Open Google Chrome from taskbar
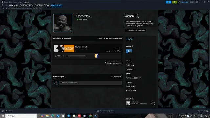 point(90,116)
